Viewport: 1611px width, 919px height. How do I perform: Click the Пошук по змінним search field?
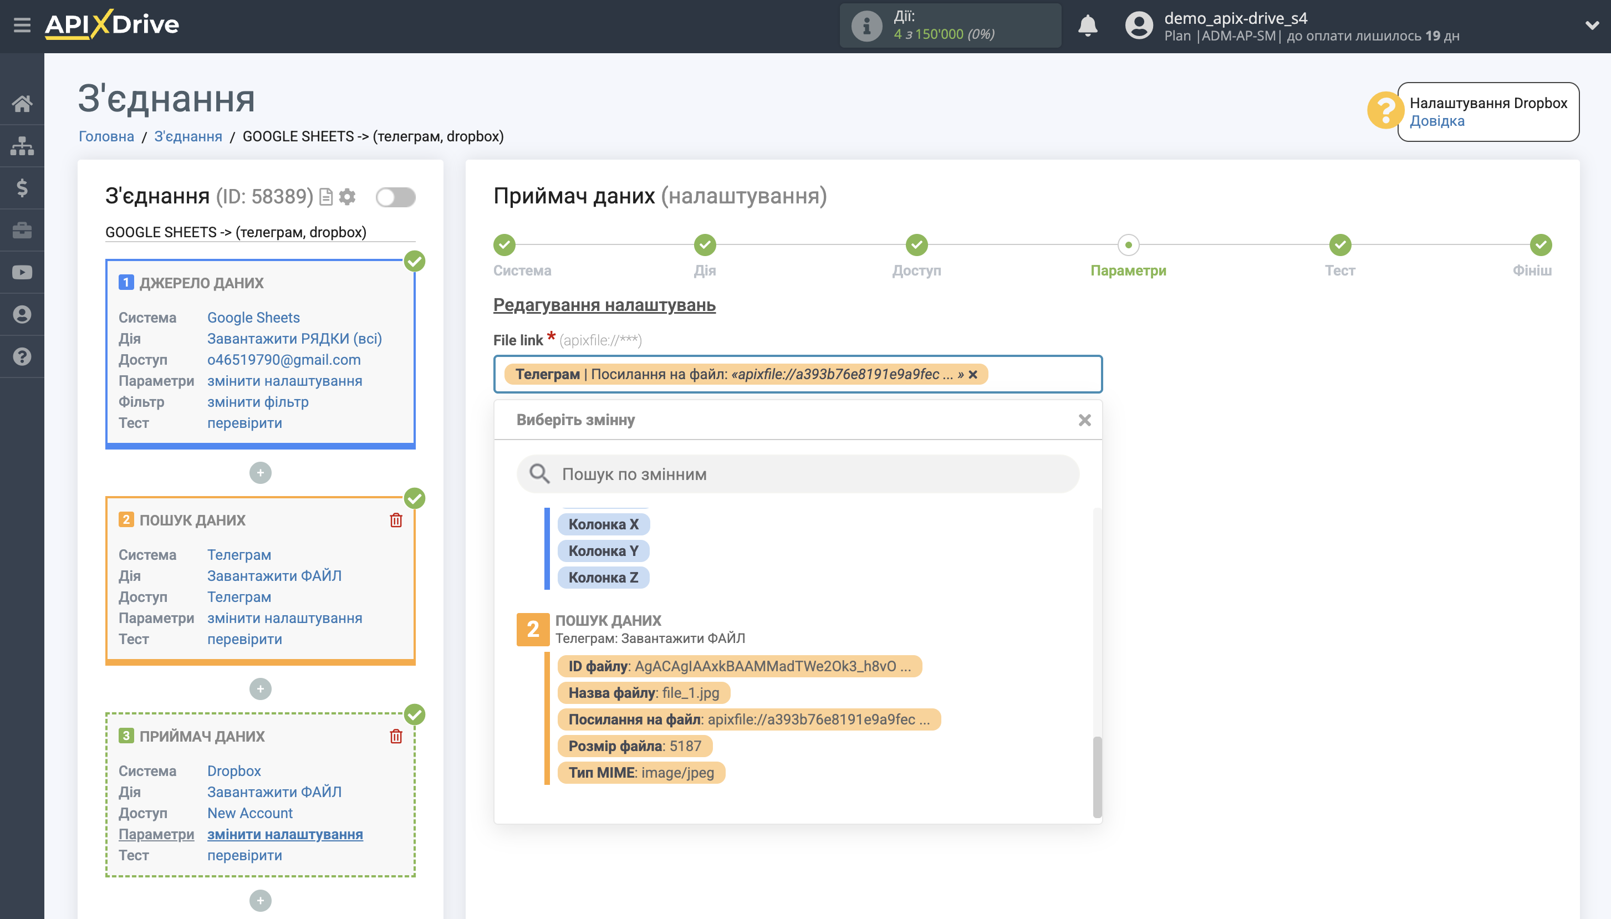(x=798, y=474)
